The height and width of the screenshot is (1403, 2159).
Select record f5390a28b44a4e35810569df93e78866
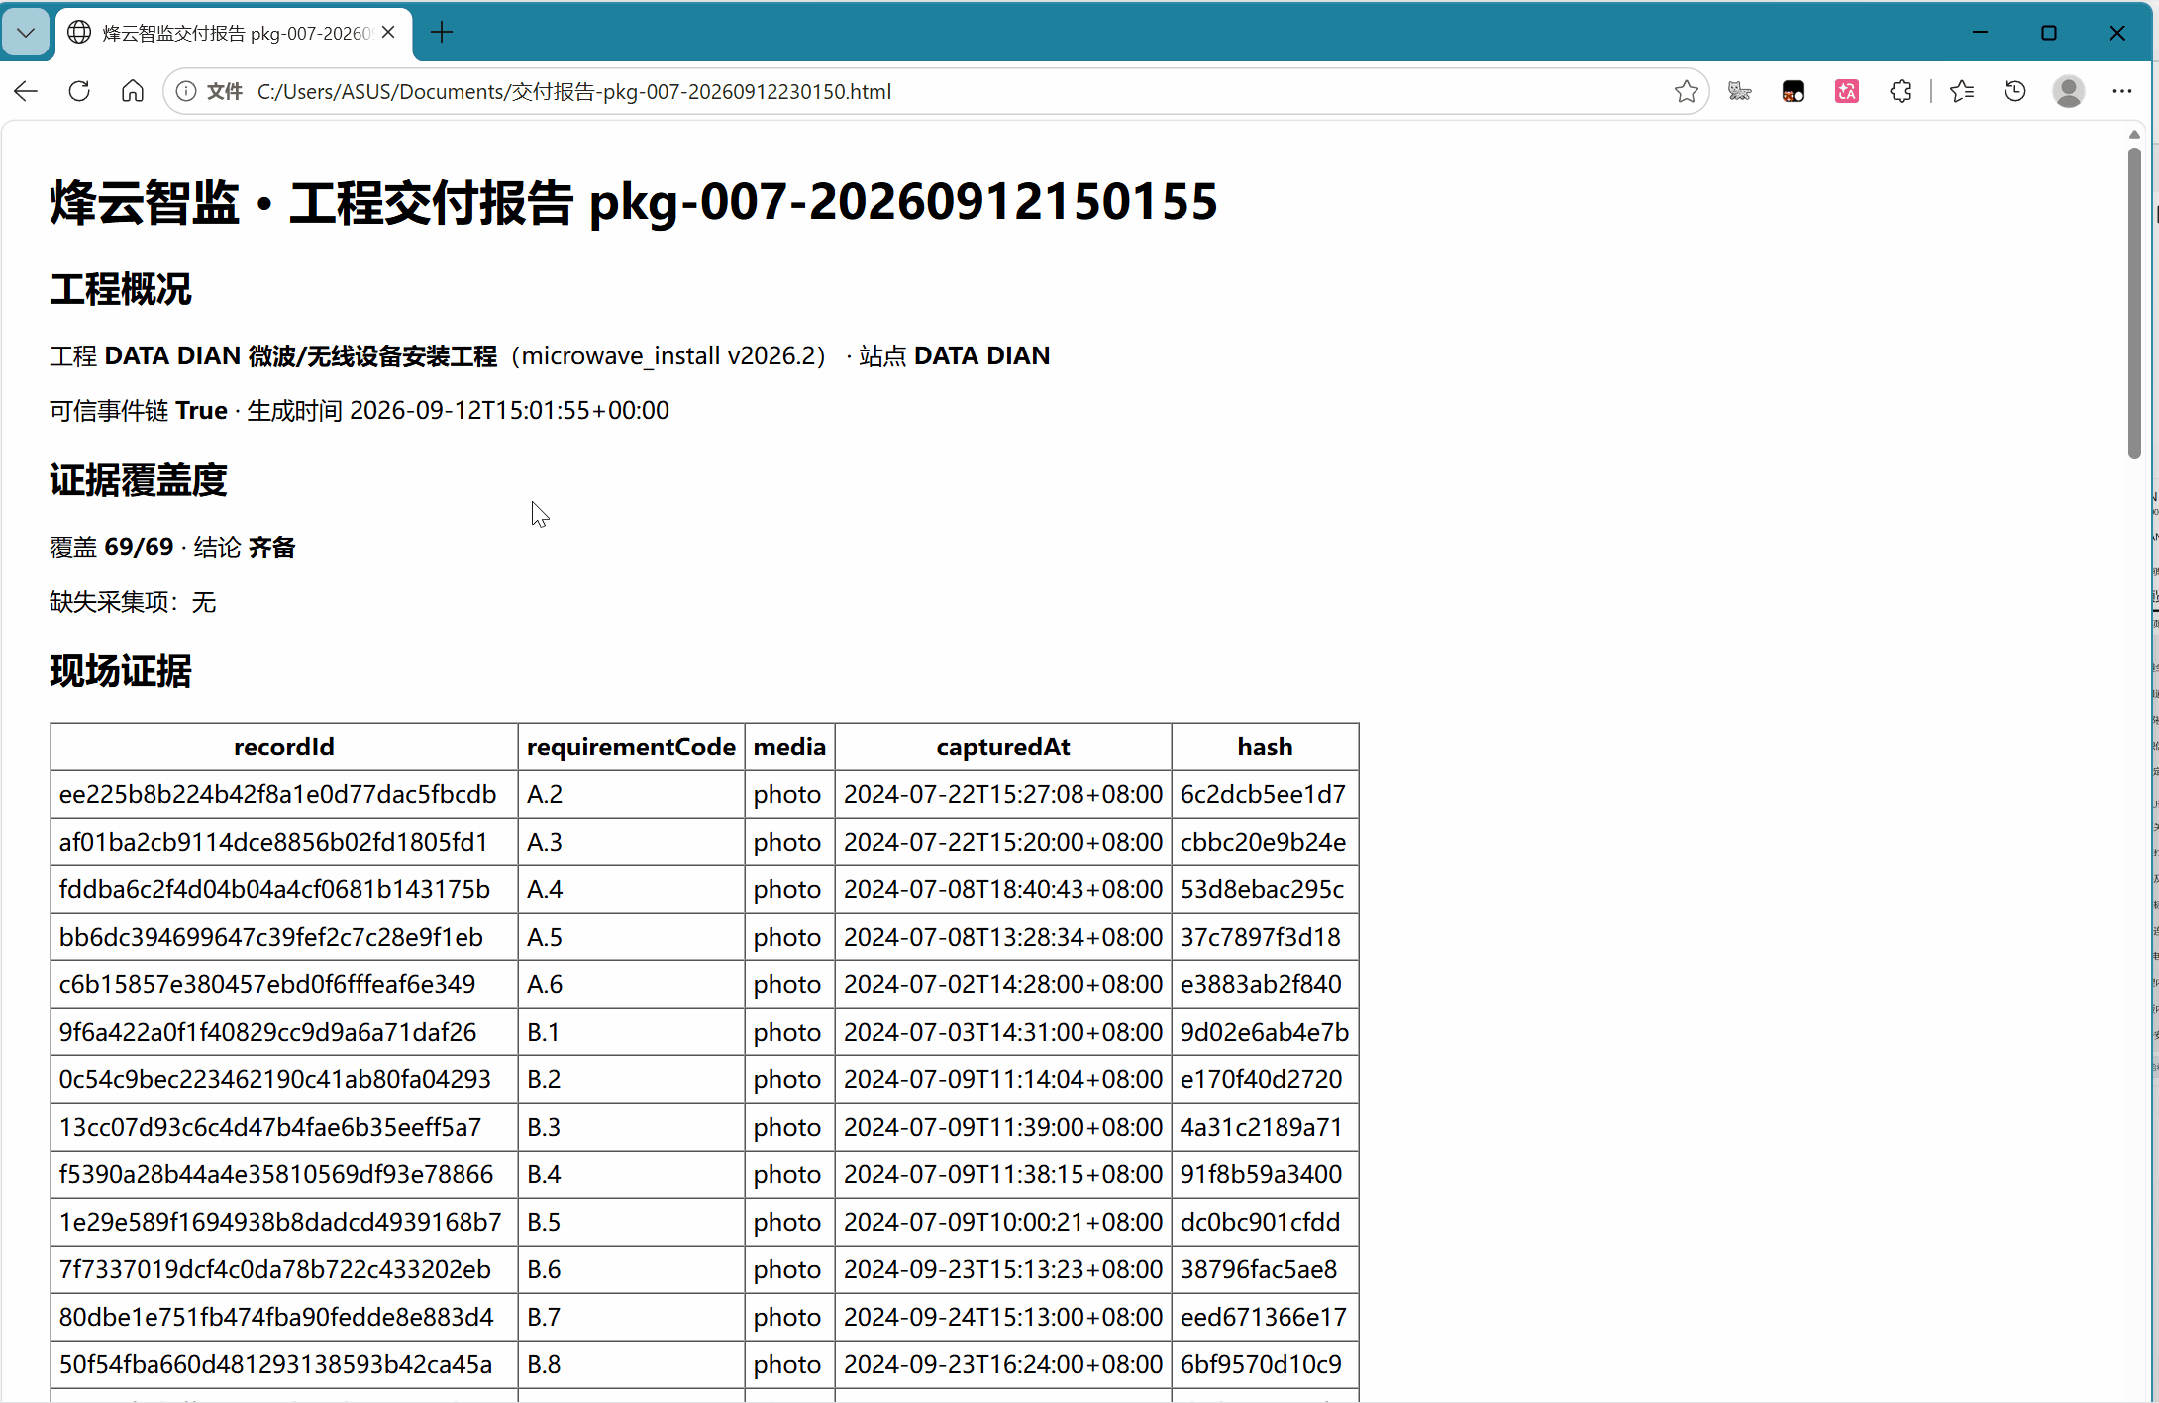coord(284,1174)
